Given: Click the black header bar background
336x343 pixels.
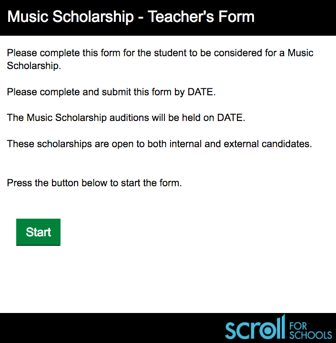Looking at the screenshot, I should click(295, 18).
